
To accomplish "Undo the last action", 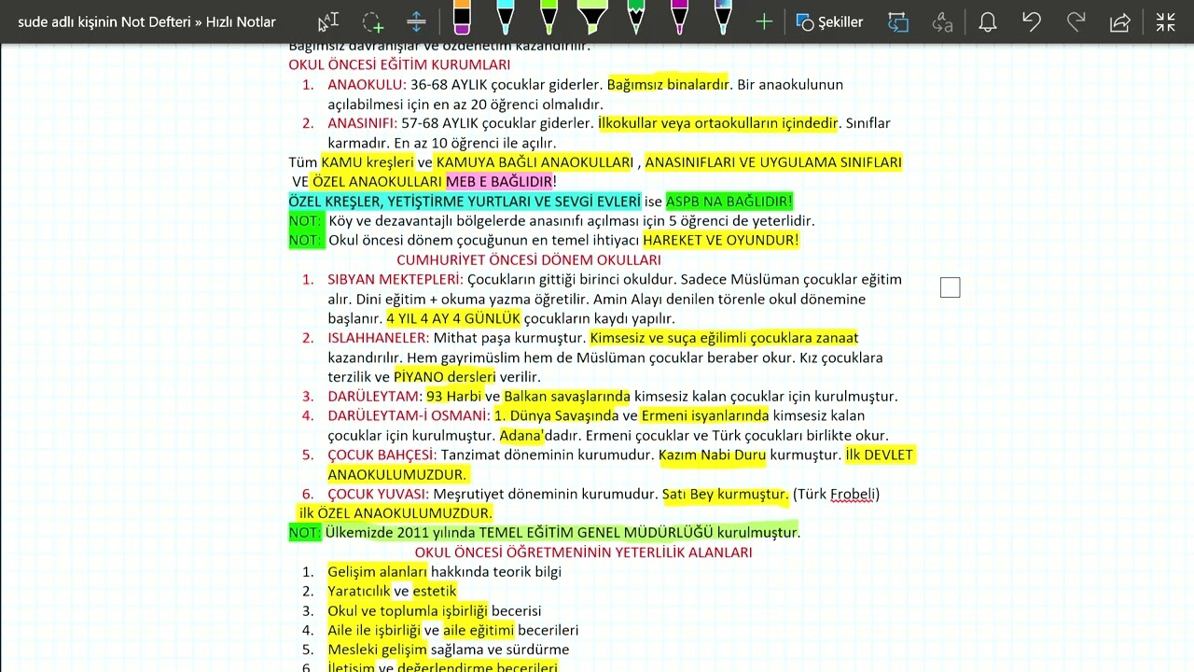I will [x=1032, y=21].
